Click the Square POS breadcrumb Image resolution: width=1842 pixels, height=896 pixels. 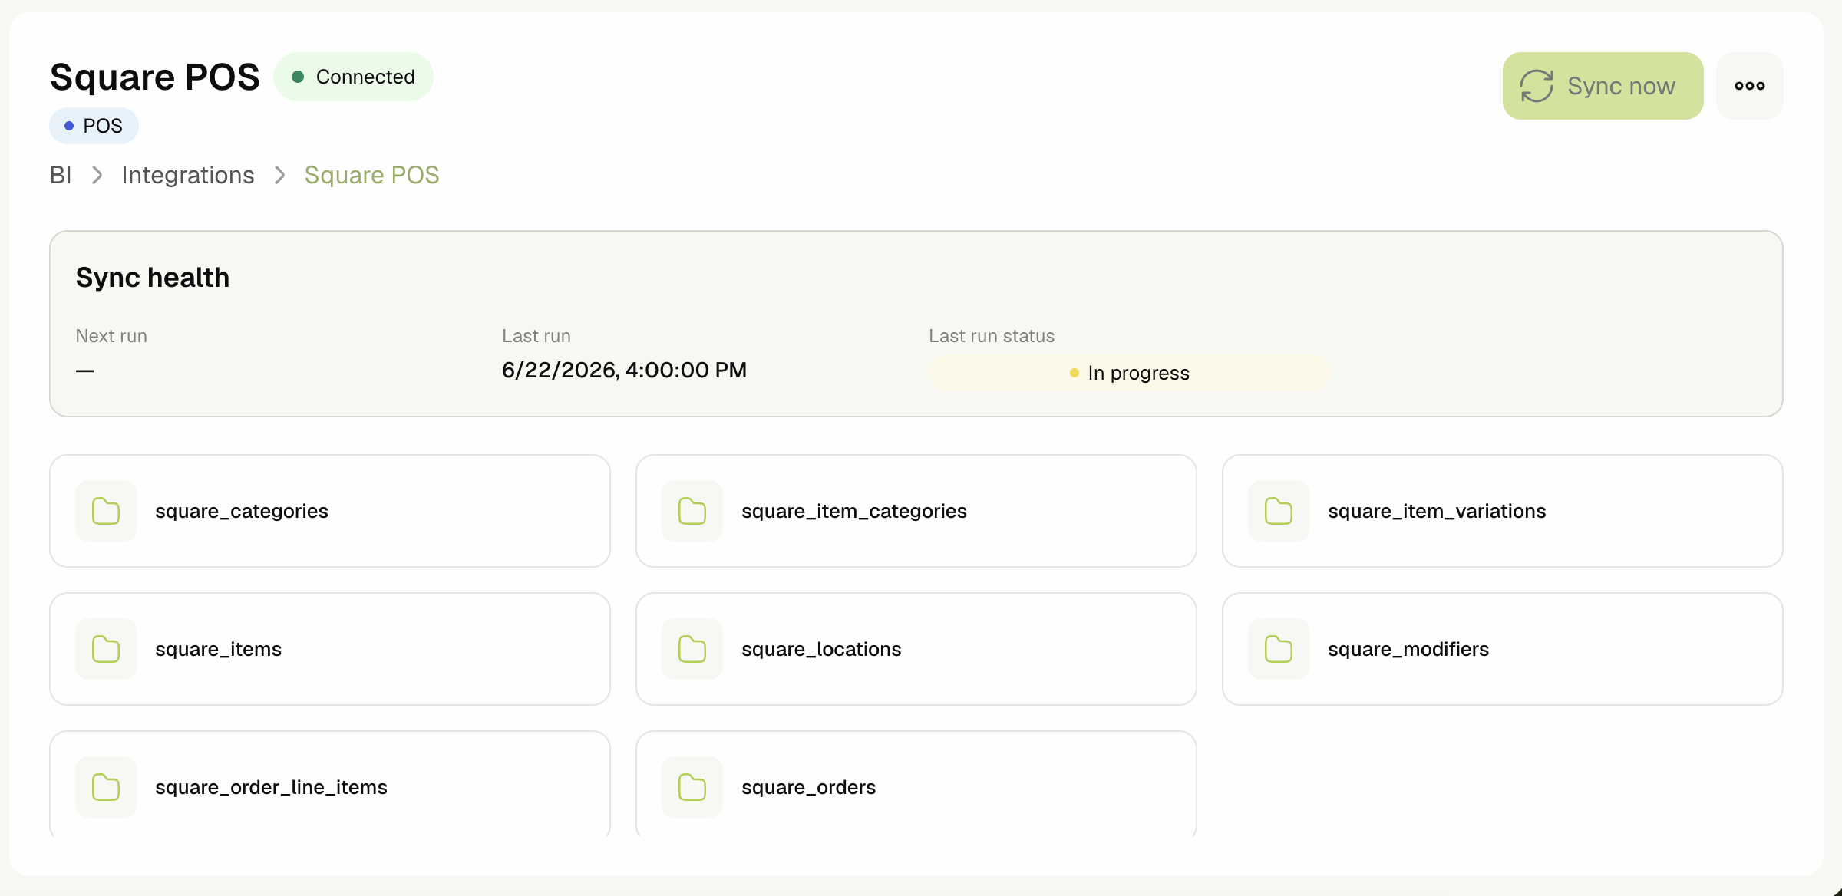tap(371, 175)
